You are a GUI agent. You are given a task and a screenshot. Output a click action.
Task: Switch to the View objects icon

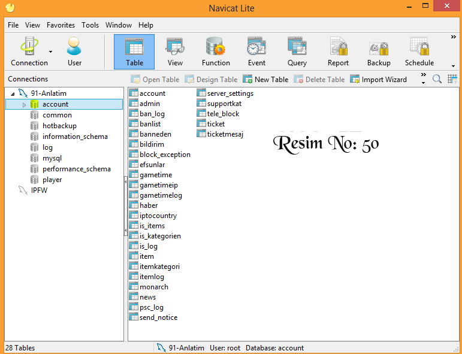point(175,52)
